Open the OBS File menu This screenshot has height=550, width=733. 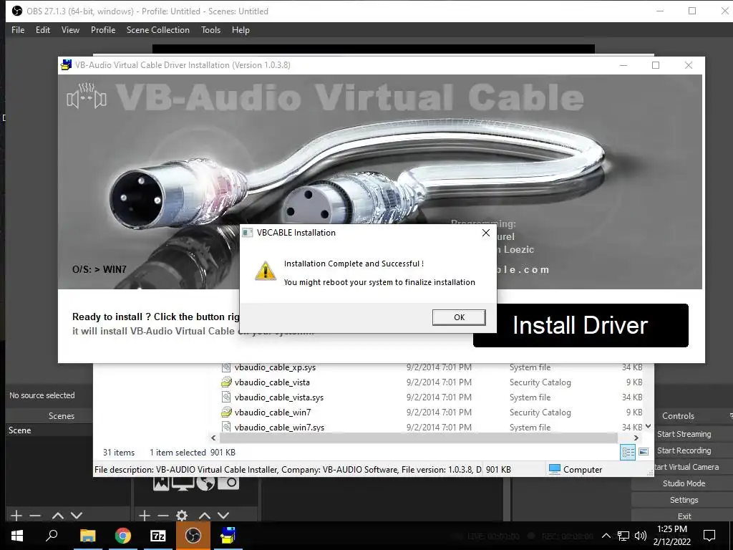pyautogui.click(x=18, y=30)
